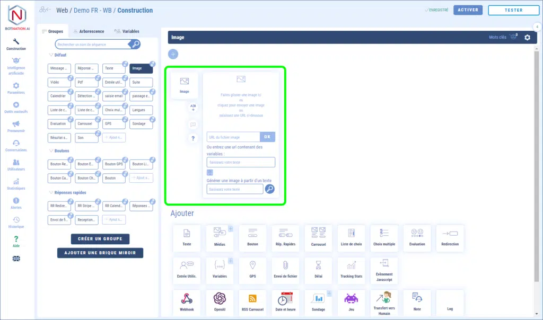Click the magnifier to generate image from text

click(x=270, y=189)
